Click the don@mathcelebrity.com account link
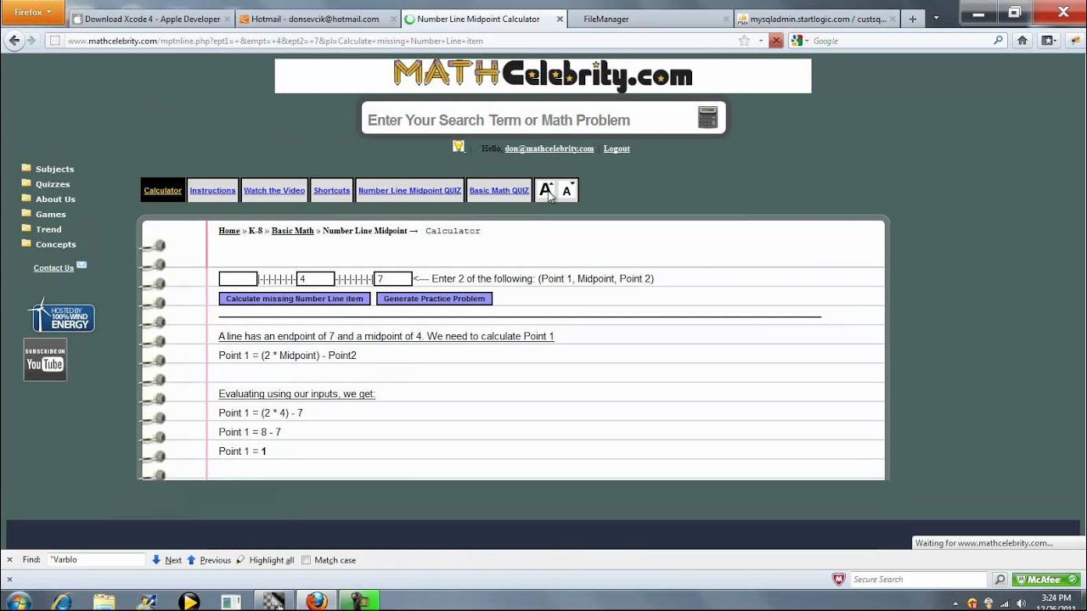This screenshot has width=1087, height=611. coord(549,149)
